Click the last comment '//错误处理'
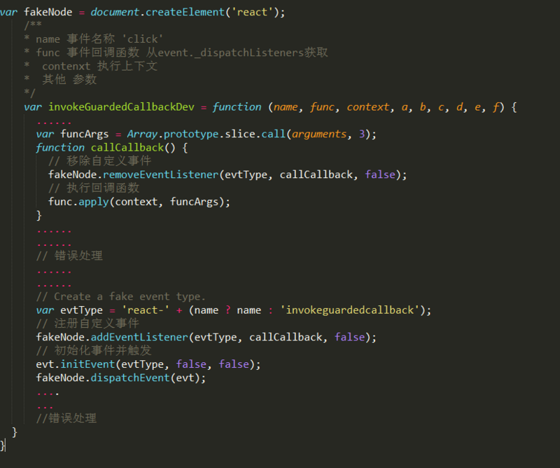The width and height of the screenshot is (560, 468). point(66,418)
